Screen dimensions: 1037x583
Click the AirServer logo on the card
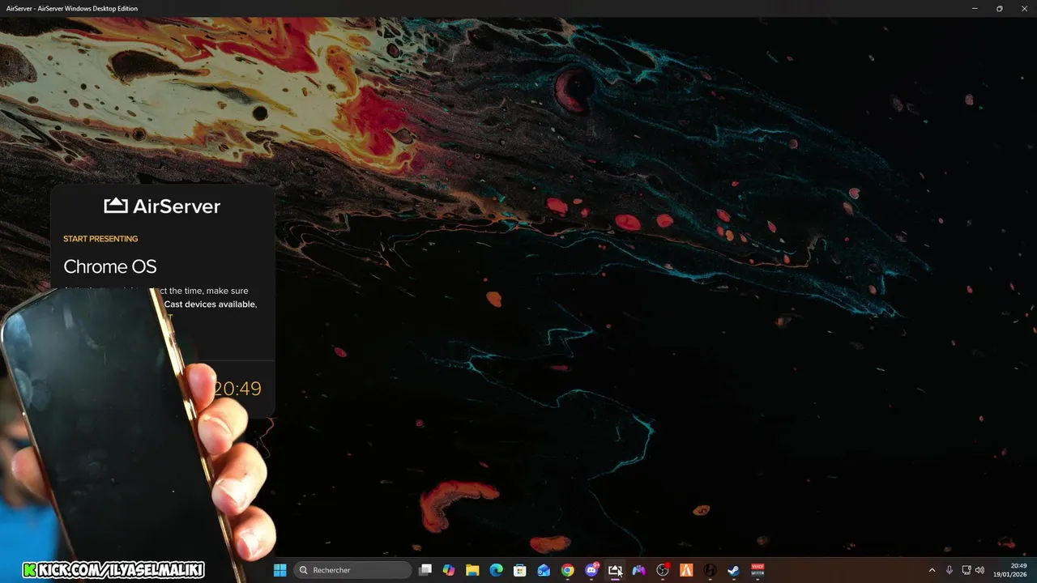(162, 206)
